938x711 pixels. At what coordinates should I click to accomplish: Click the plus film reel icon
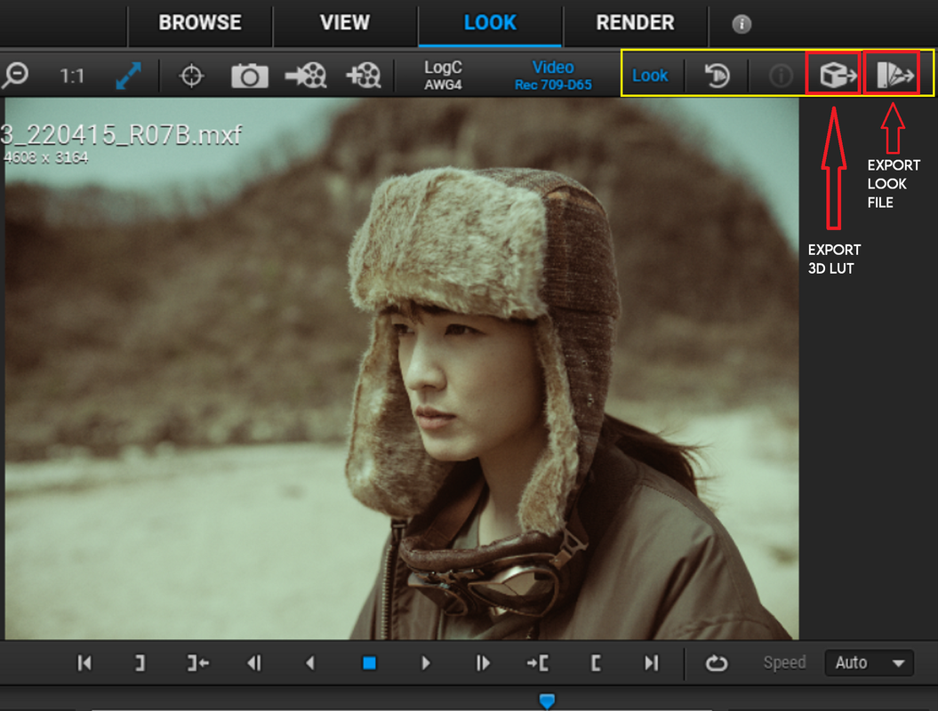tap(363, 76)
